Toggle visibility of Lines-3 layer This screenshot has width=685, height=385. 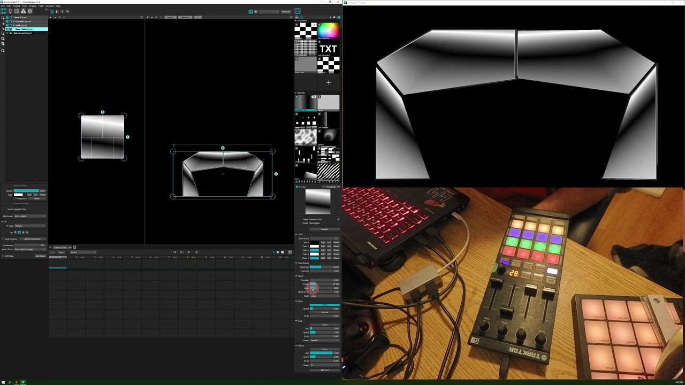click(x=7, y=18)
